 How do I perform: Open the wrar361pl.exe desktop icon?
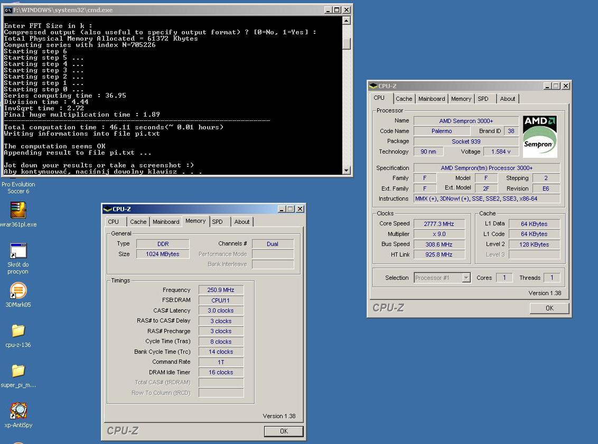coord(18,210)
